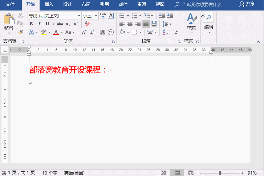The height and width of the screenshot is (176, 264).
Task: Open the font size dropdown 小三
Action: [x=90, y=16]
